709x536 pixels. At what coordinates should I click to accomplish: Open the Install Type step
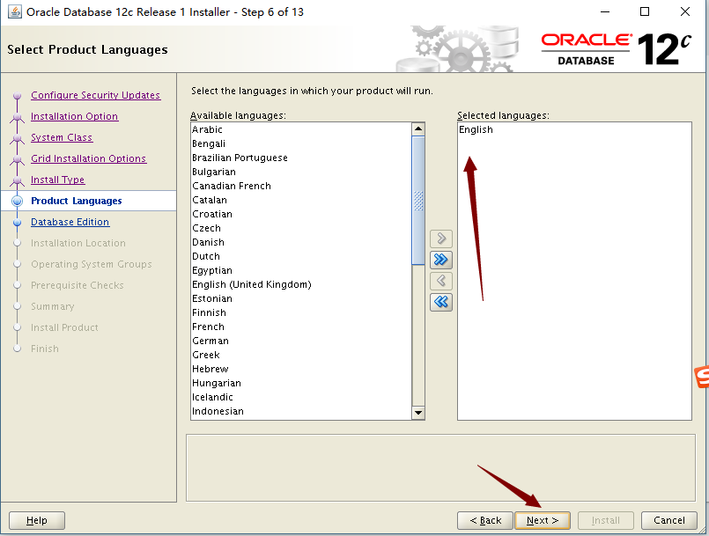(57, 180)
